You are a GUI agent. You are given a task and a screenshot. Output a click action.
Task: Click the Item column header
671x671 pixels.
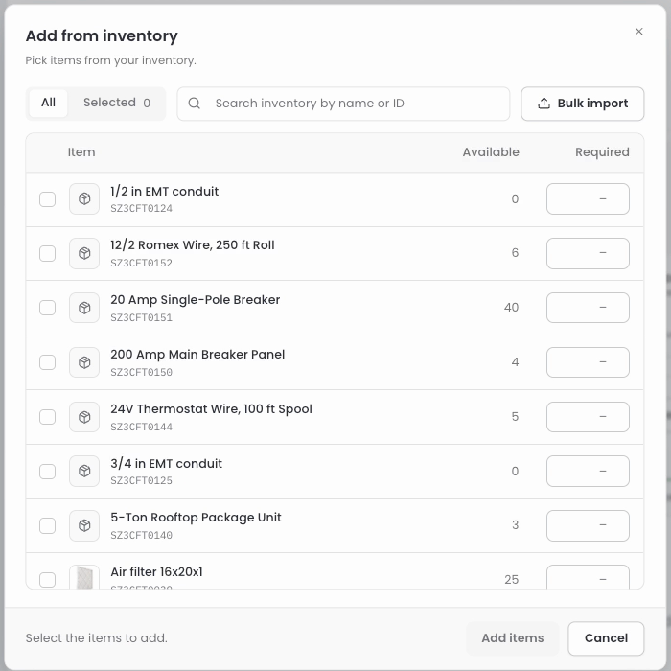(x=81, y=152)
